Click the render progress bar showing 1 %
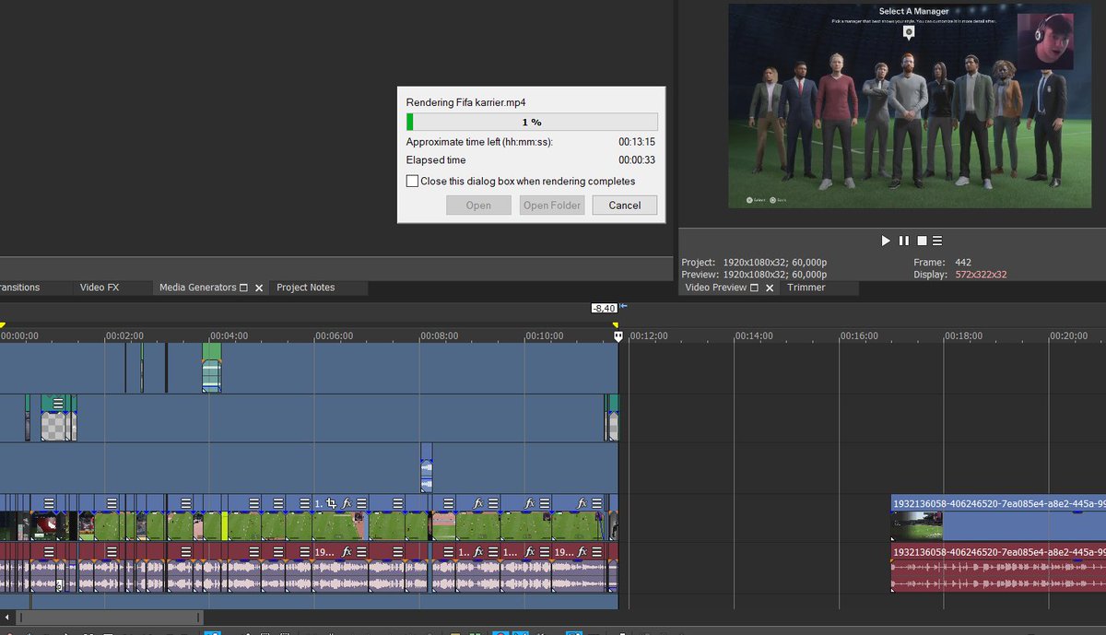The width and height of the screenshot is (1106, 635). pyautogui.click(x=532, y=122)
